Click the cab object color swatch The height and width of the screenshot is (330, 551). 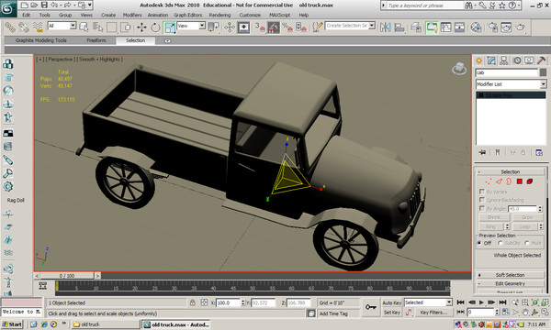coord(543,72)
